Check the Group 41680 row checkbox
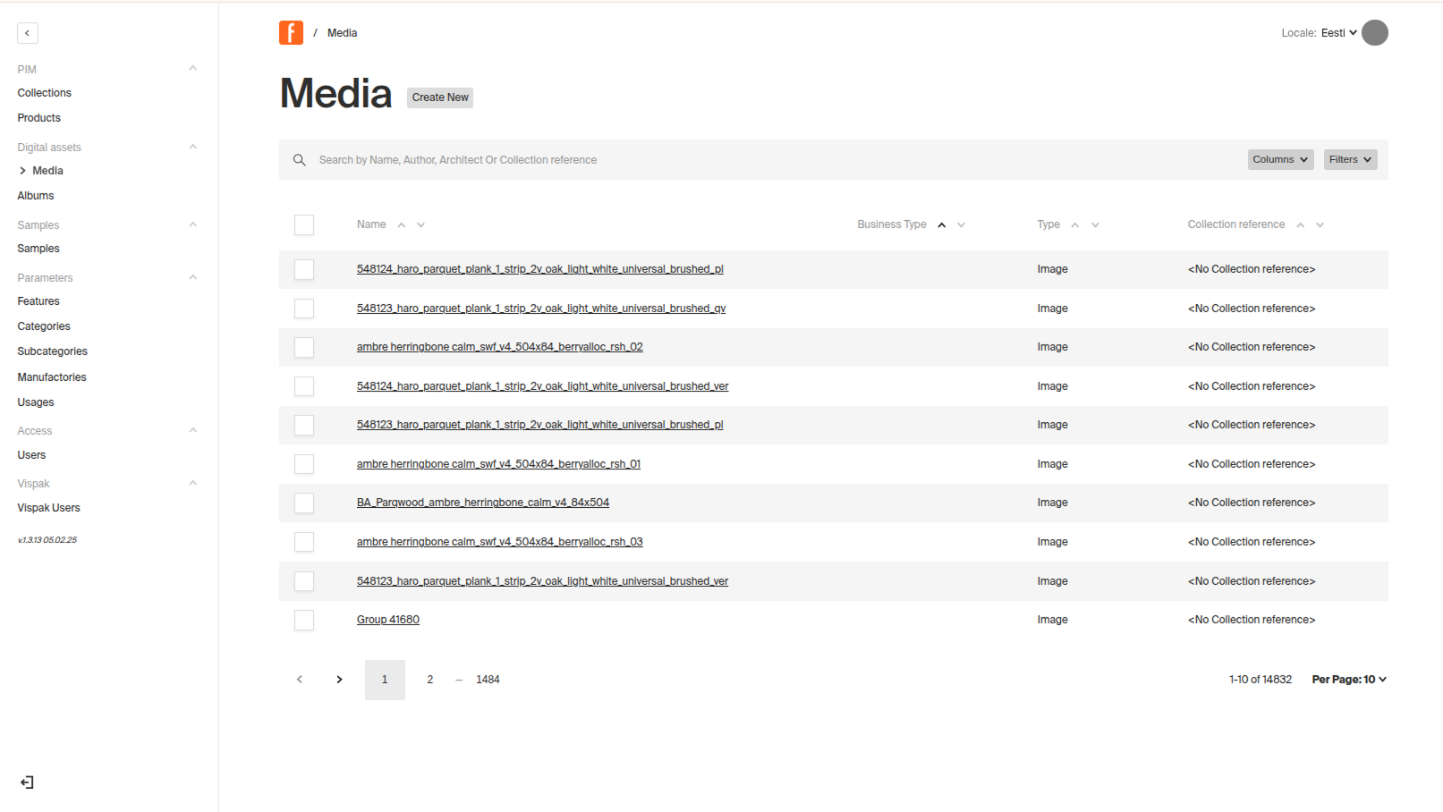Image resolution: width=1443 pixels, height=812 pixels. pyautogui.click(x=304, y=621)
